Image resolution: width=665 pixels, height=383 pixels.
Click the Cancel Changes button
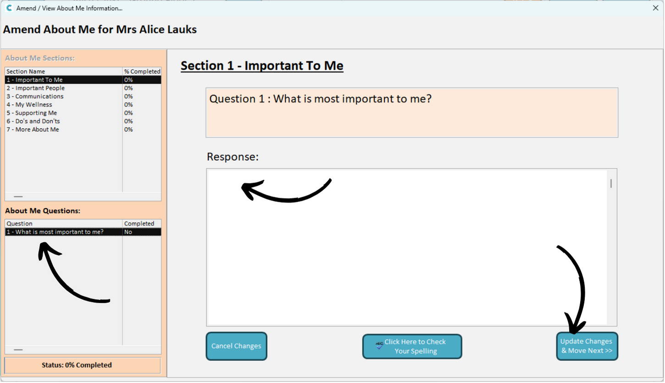point(236,346)
